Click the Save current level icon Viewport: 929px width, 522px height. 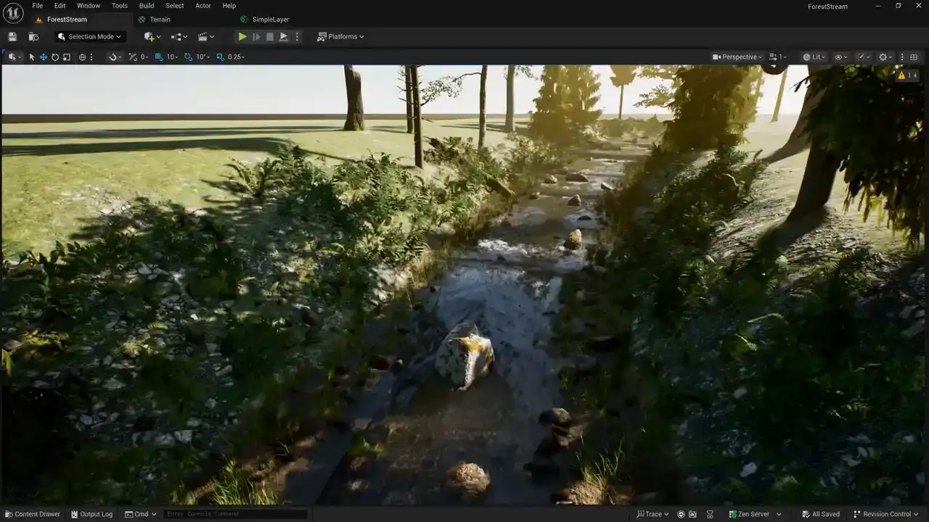(x=12, y=37)
